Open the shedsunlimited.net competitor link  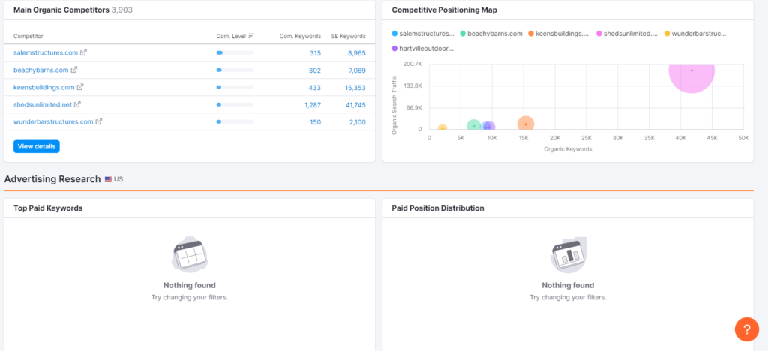[43, 104]
